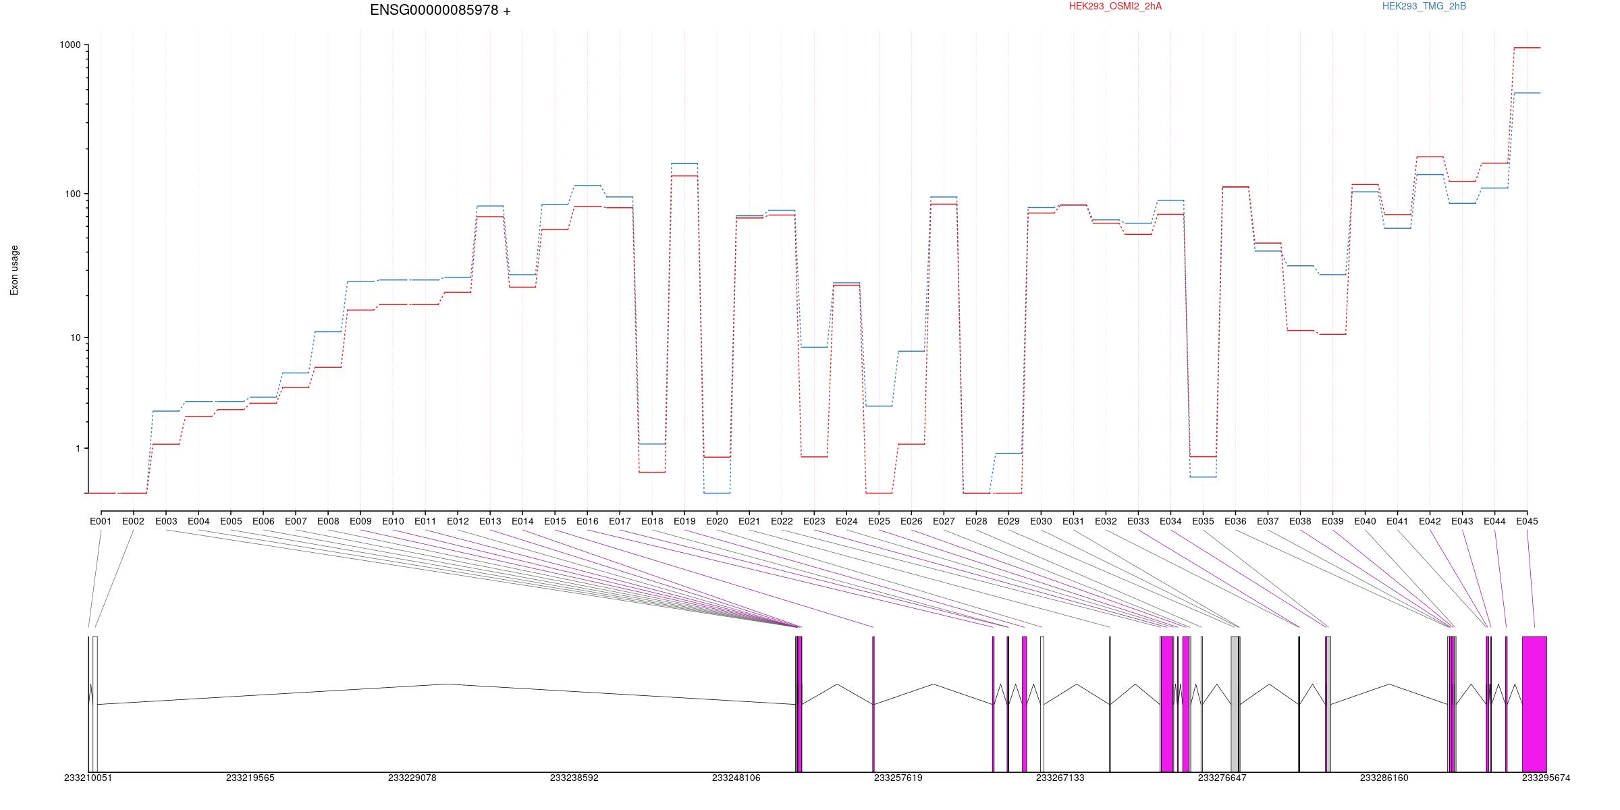Click exon label E013
Viewport: 1620px width, 810px height.
(x=490, y=521)
